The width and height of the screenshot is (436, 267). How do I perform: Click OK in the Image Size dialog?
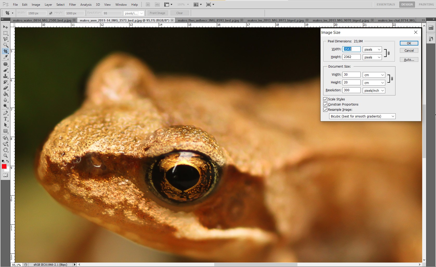point(409,43)
